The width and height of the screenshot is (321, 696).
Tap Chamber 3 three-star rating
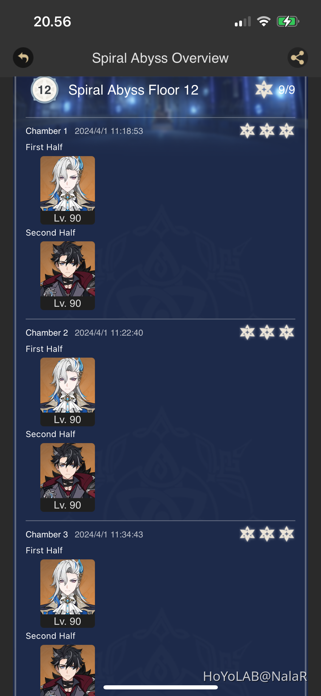tap(267, 534)
